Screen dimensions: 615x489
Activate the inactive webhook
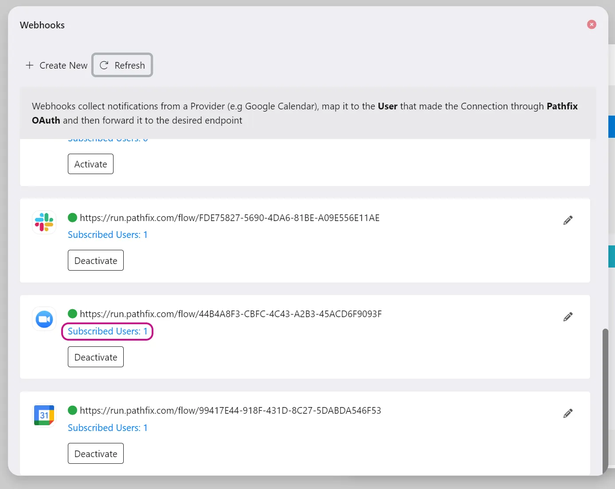90,164
